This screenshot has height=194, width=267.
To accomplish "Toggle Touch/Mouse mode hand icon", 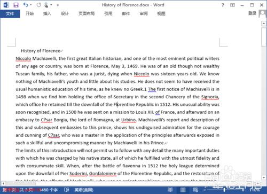I will (x=46, y=5).
